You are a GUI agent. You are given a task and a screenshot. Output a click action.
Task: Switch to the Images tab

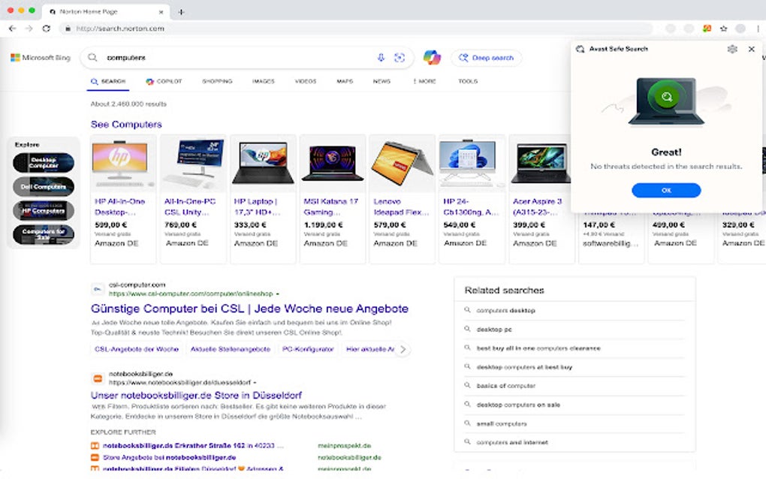263,81
